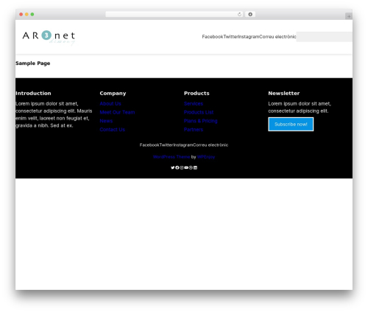Viewport: 368px width, 312px height.
Task: Click the browser address bar
Action: (174, 14)
